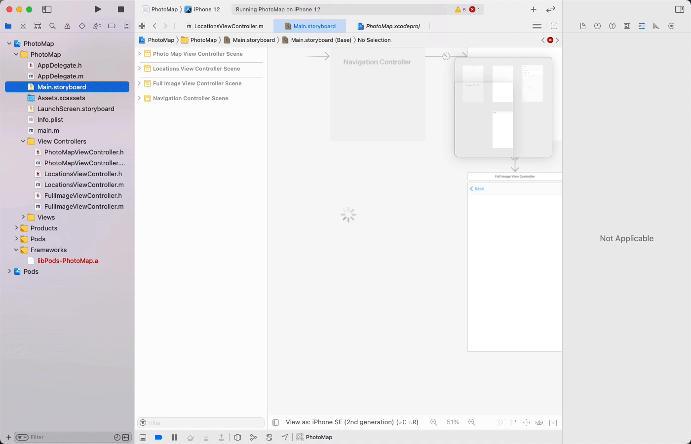Open the Size inspector

(x=656, y=26)
